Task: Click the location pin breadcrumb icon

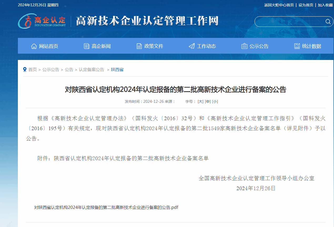Action: (25, 69)
